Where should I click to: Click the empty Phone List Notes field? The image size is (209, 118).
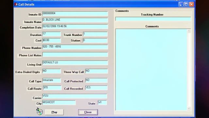(75, 54)
